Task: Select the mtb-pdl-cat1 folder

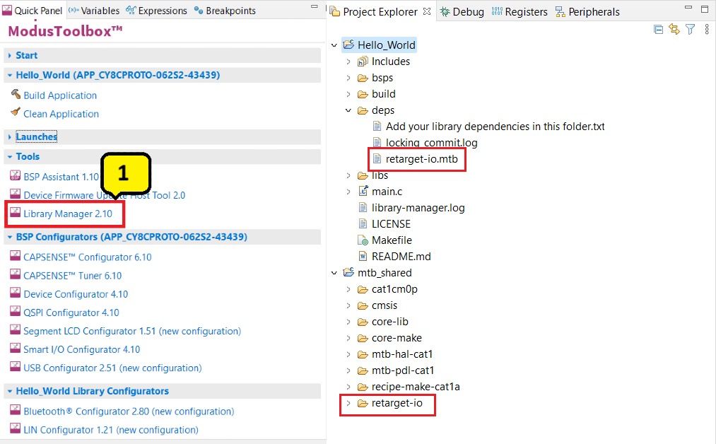Action: click(x=403, y=370)
